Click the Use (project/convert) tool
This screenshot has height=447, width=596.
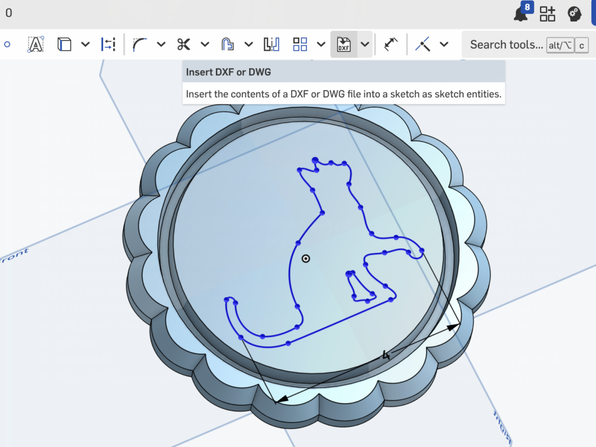(65, 44)
